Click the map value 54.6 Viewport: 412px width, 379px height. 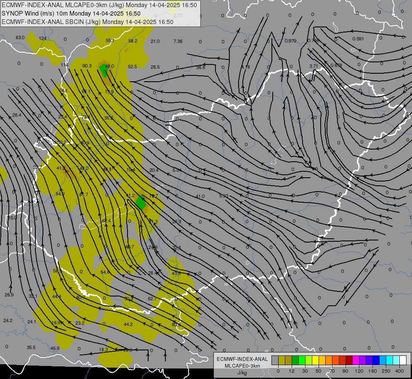click(x=105, y=272)
